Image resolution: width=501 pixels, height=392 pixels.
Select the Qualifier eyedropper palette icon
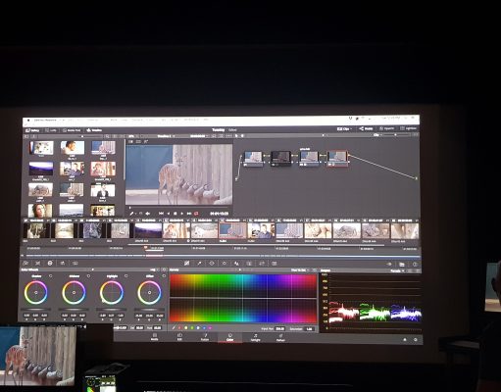(x=199, y=263)
